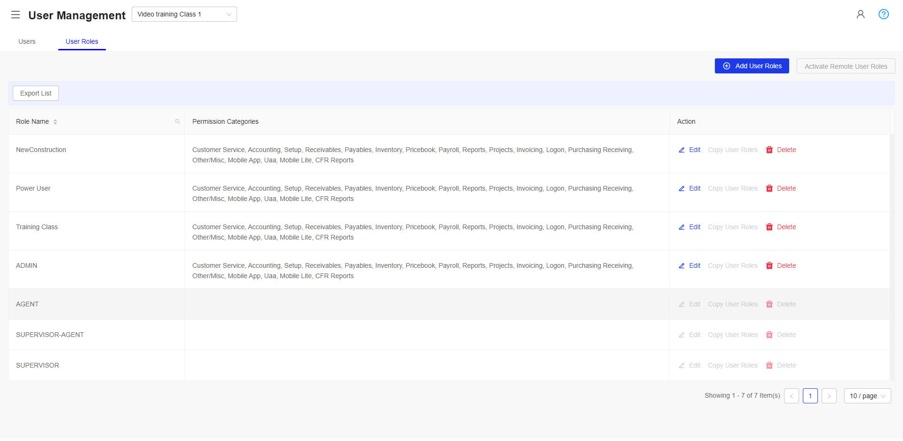
Task: Click Copy User Roles for Power User
Action: [x=732, y=188]
